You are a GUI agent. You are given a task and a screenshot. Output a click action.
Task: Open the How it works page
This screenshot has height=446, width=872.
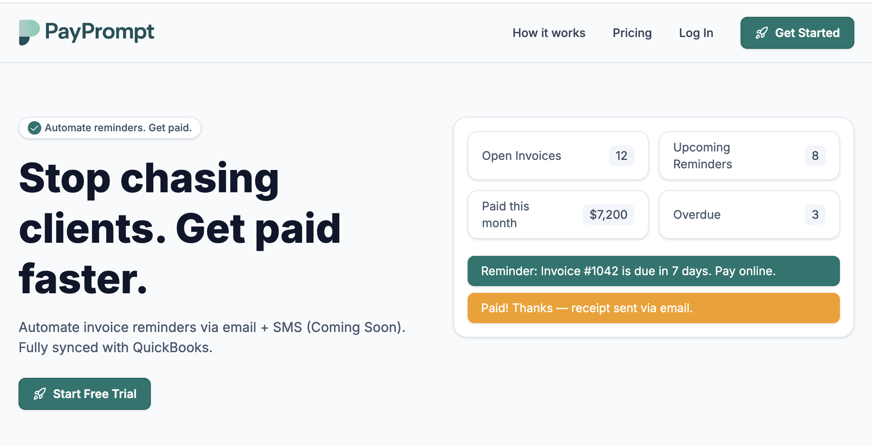coord(549,33)
